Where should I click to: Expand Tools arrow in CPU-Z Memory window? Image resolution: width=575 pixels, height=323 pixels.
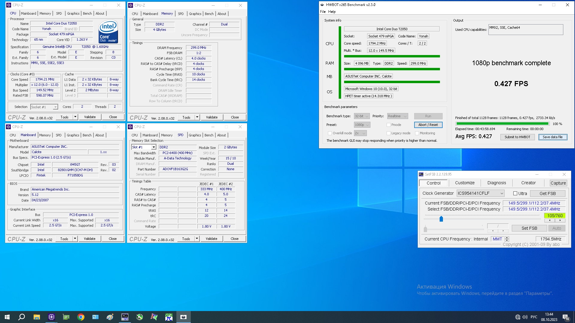(197, 117)
